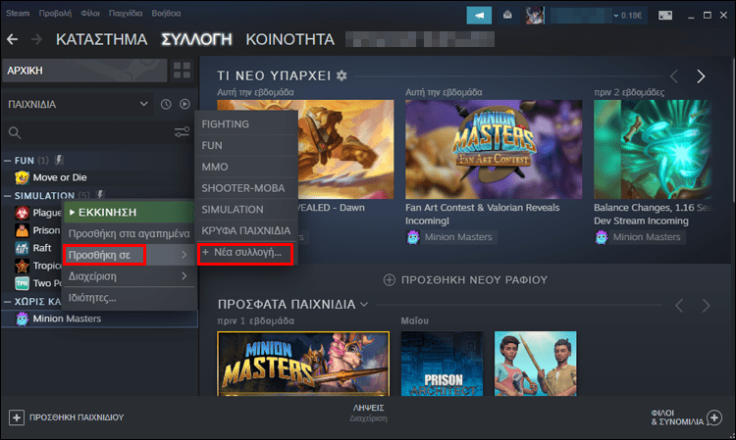Open the ΠΑΙΧΝΙΔΙΑ filter dropdown
This screenshot has height=440, width=736.
click(x=78, y=104)
